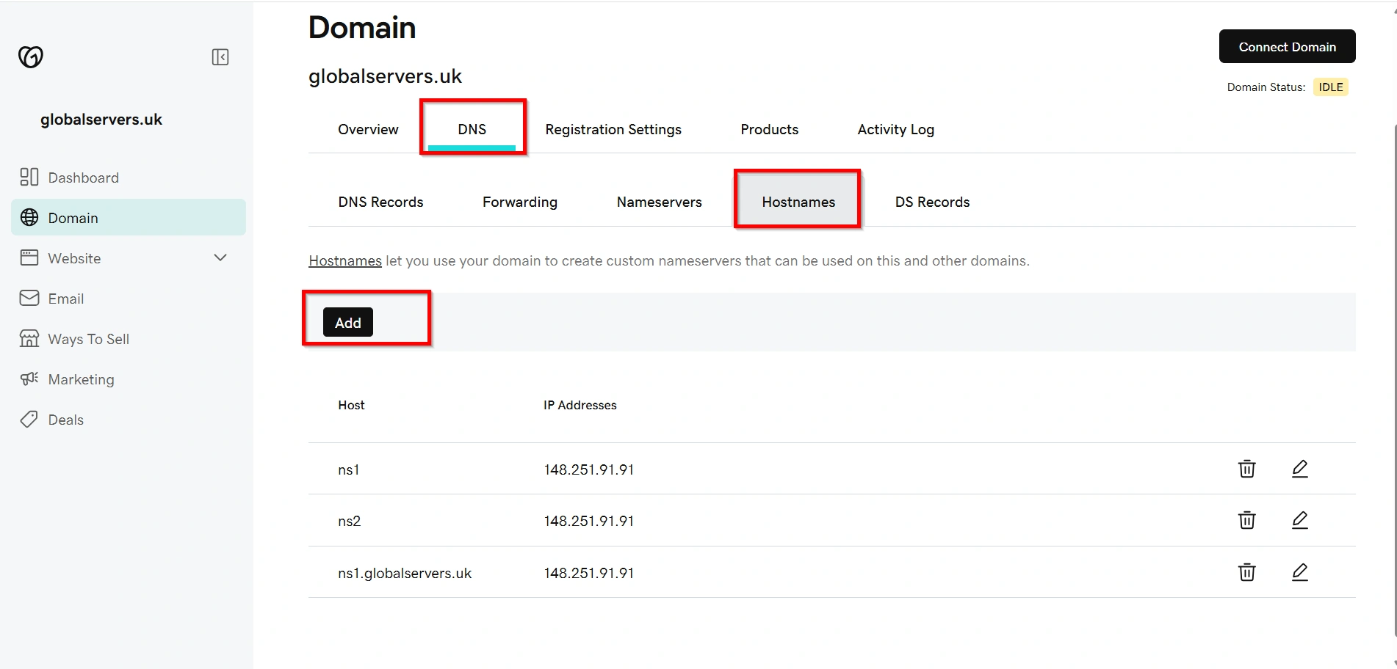Click the Host column header
1397x669 pixels.
[x=351, y=405]
